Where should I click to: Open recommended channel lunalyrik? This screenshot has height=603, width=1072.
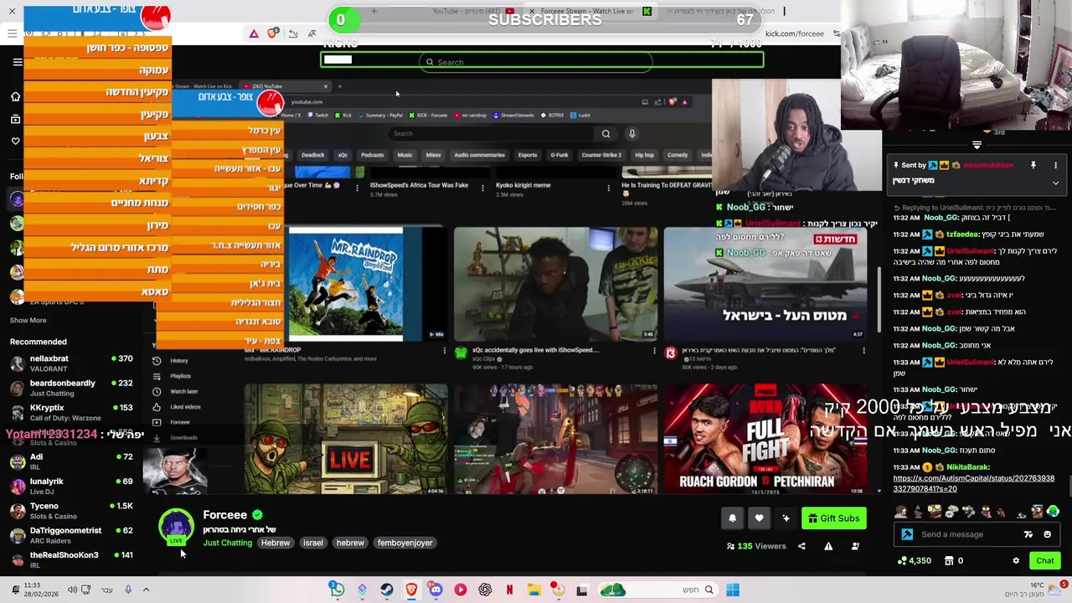pos(71,486)
